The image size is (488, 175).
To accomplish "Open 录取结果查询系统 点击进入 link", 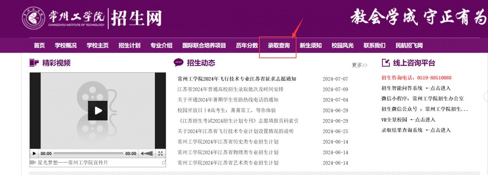I will (x=416, y=130).
